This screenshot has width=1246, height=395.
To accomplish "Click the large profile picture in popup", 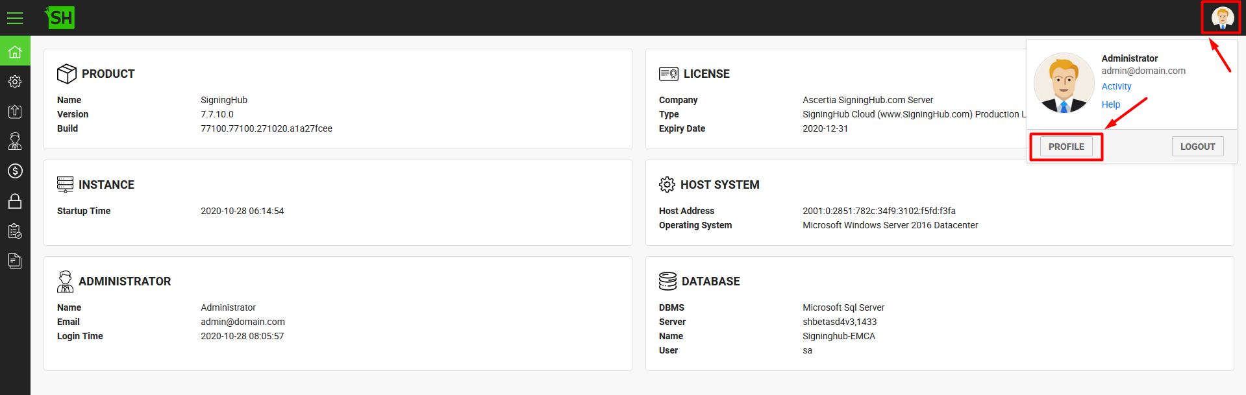I will (x=1064, y=83).
